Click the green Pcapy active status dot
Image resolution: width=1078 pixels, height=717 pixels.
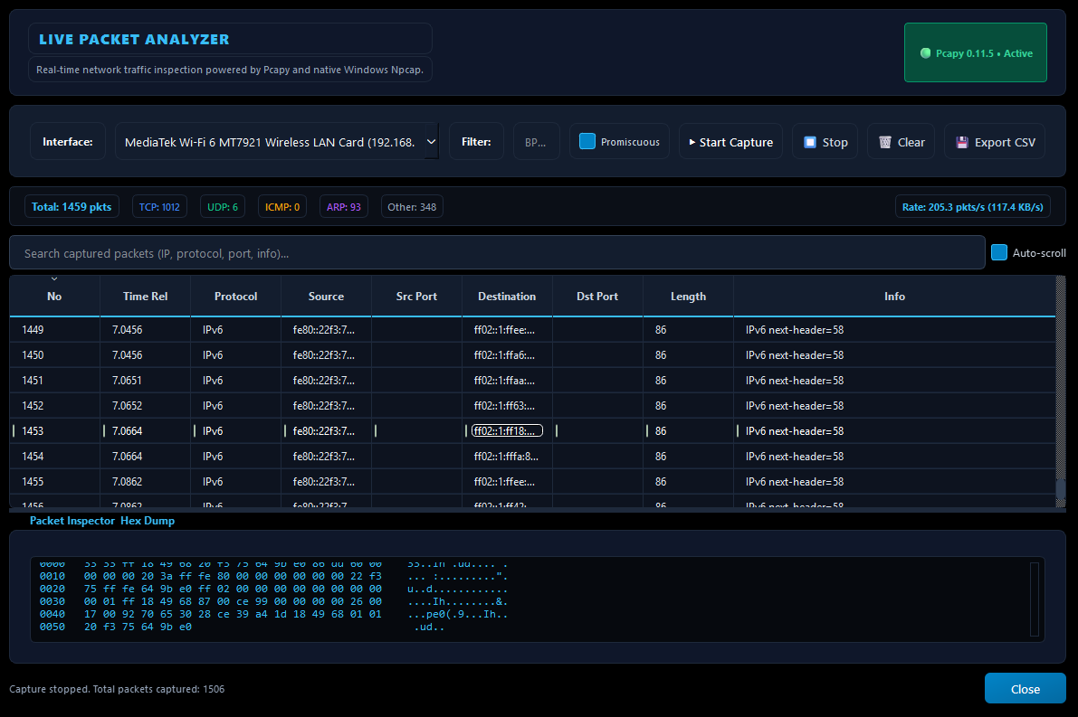click(x=925, y=52)
